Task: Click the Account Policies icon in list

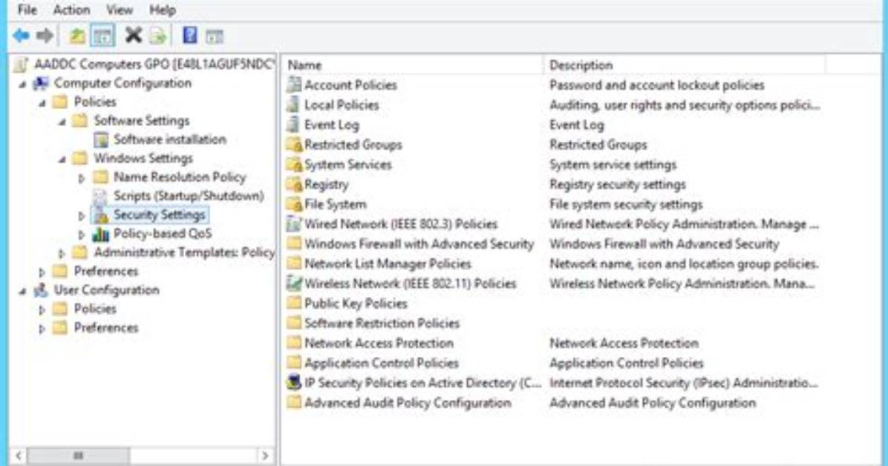Action: point(294,85)
